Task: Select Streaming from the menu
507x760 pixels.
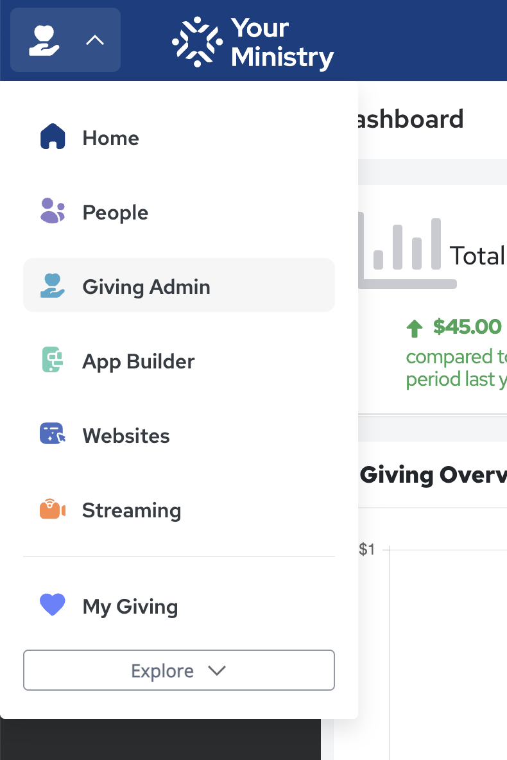Action: [132, 510]
